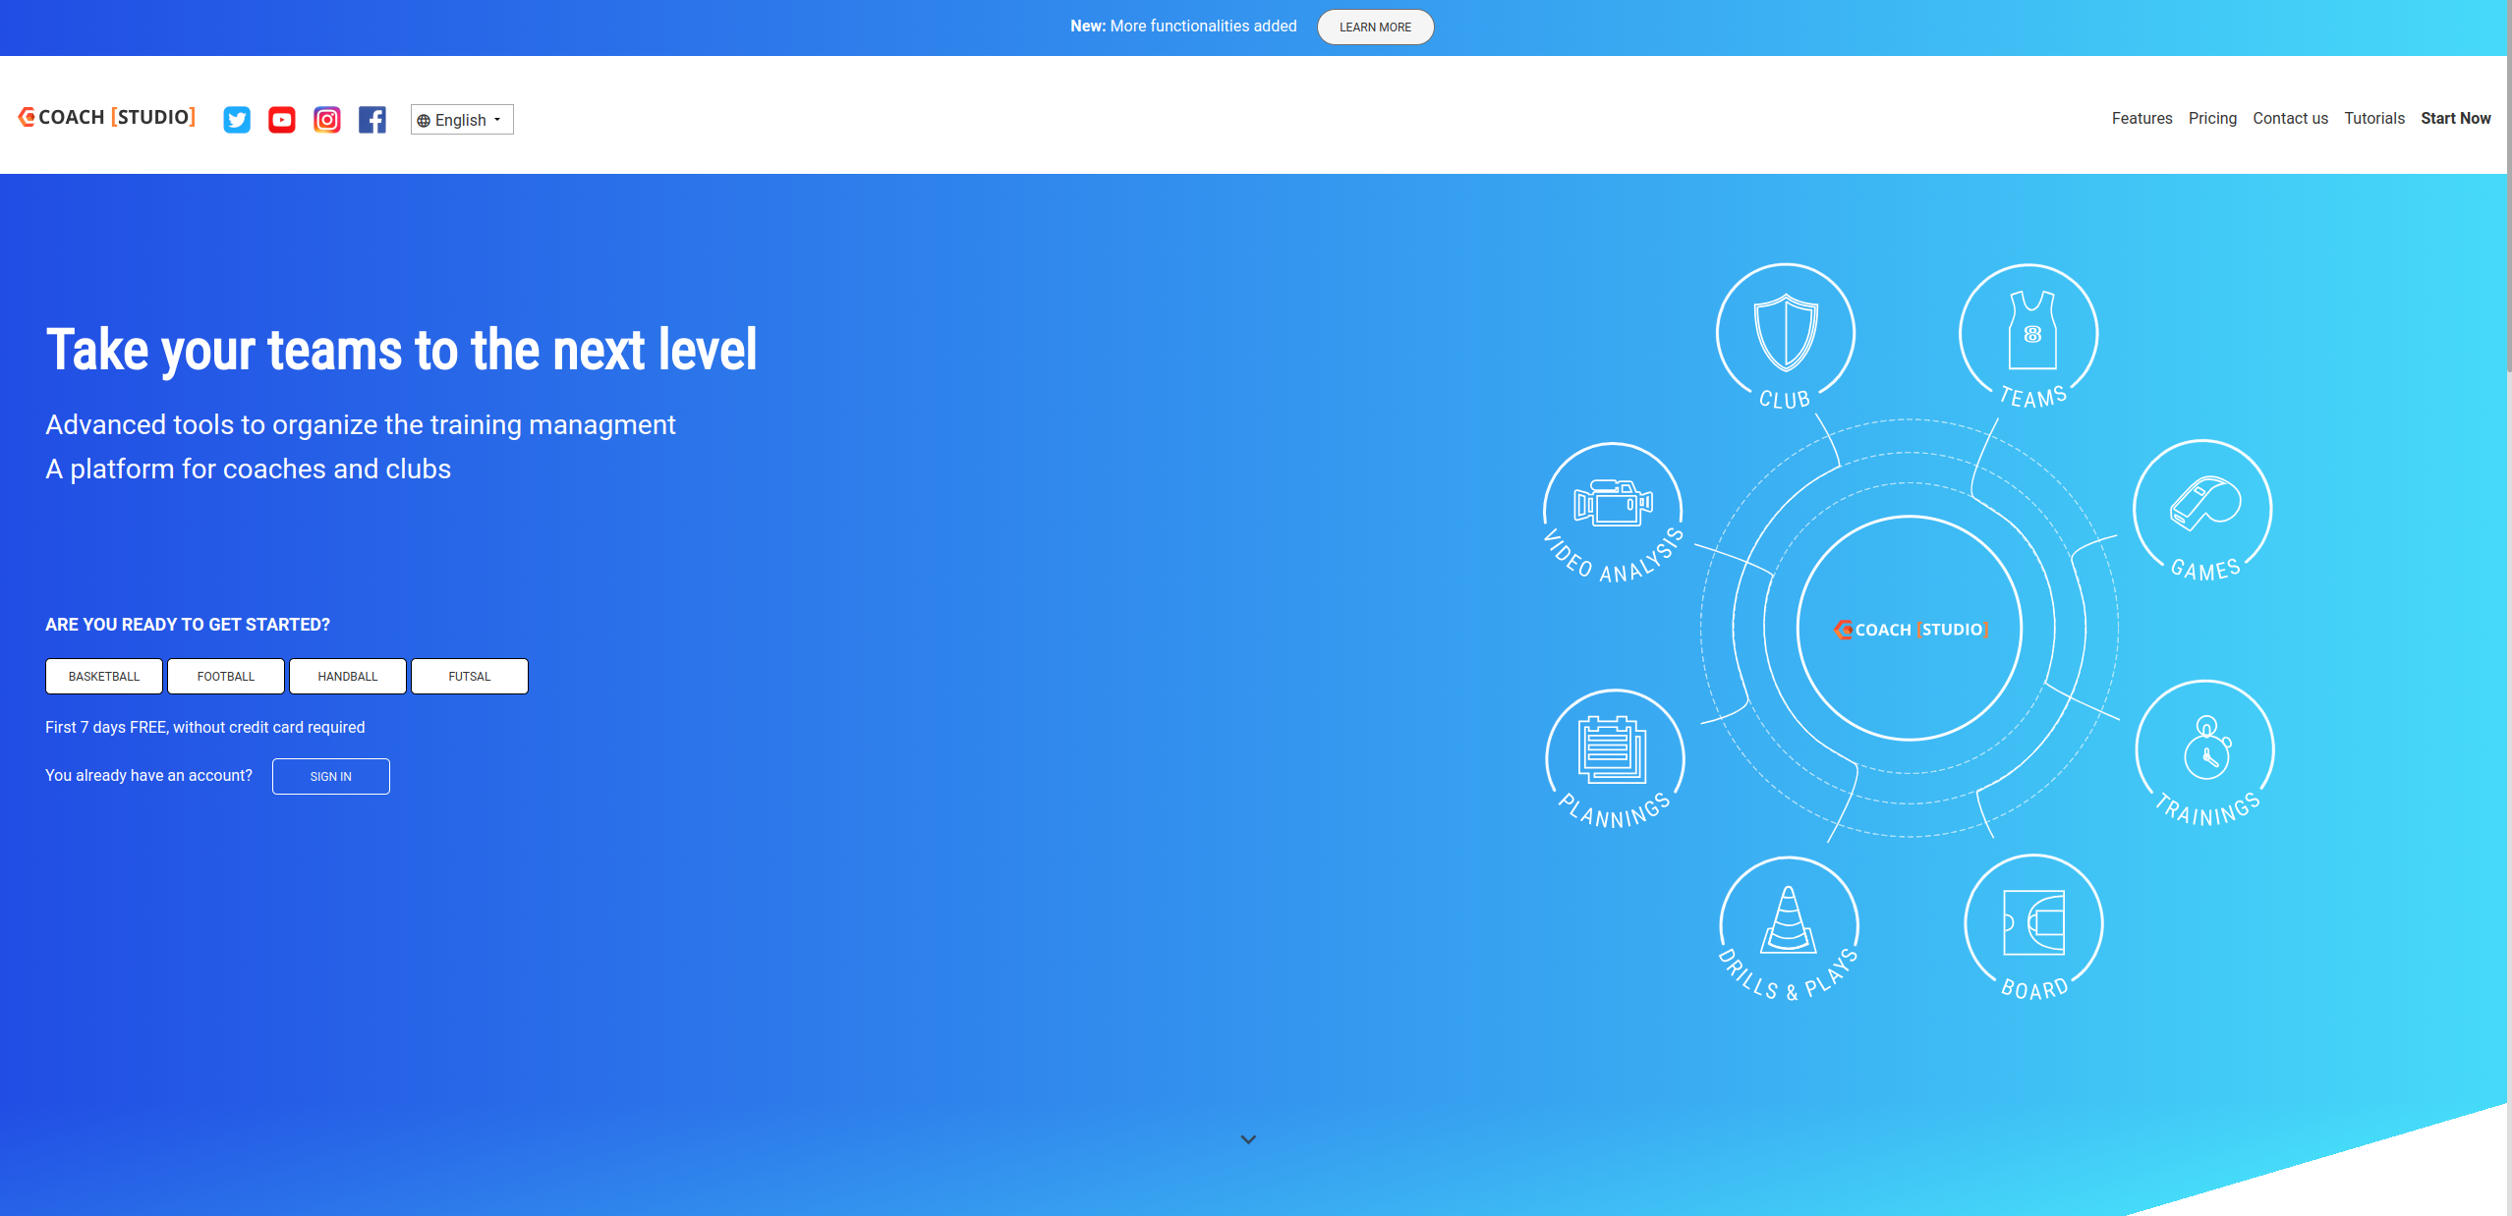This screenshot has width=2512, height=1216.
Task: Open the Contact us menu item
Action: [2290, 118]
